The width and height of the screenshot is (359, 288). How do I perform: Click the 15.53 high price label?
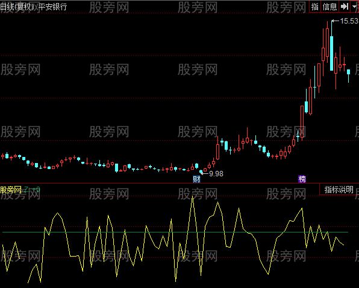click(349, 21)
